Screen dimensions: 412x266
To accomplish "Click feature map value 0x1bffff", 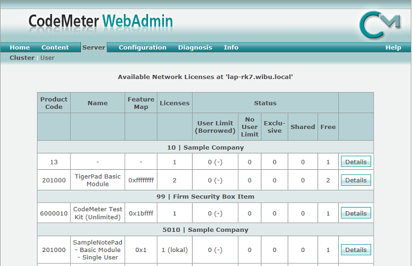I will coord(141,213).
